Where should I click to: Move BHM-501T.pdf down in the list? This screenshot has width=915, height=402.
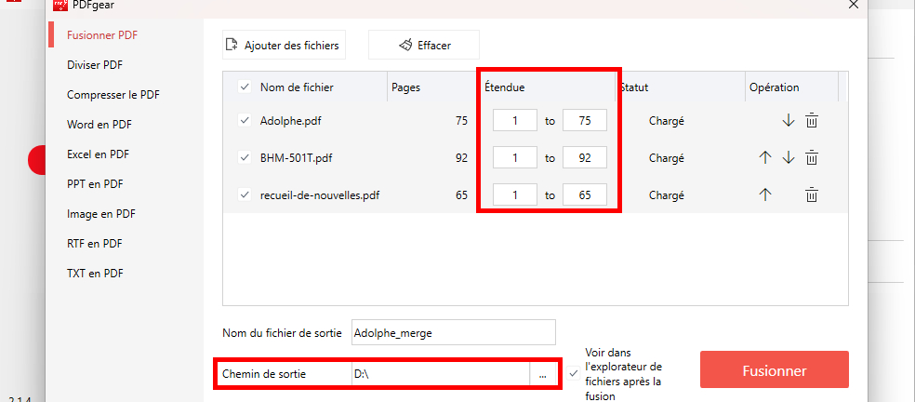(789, 158)
